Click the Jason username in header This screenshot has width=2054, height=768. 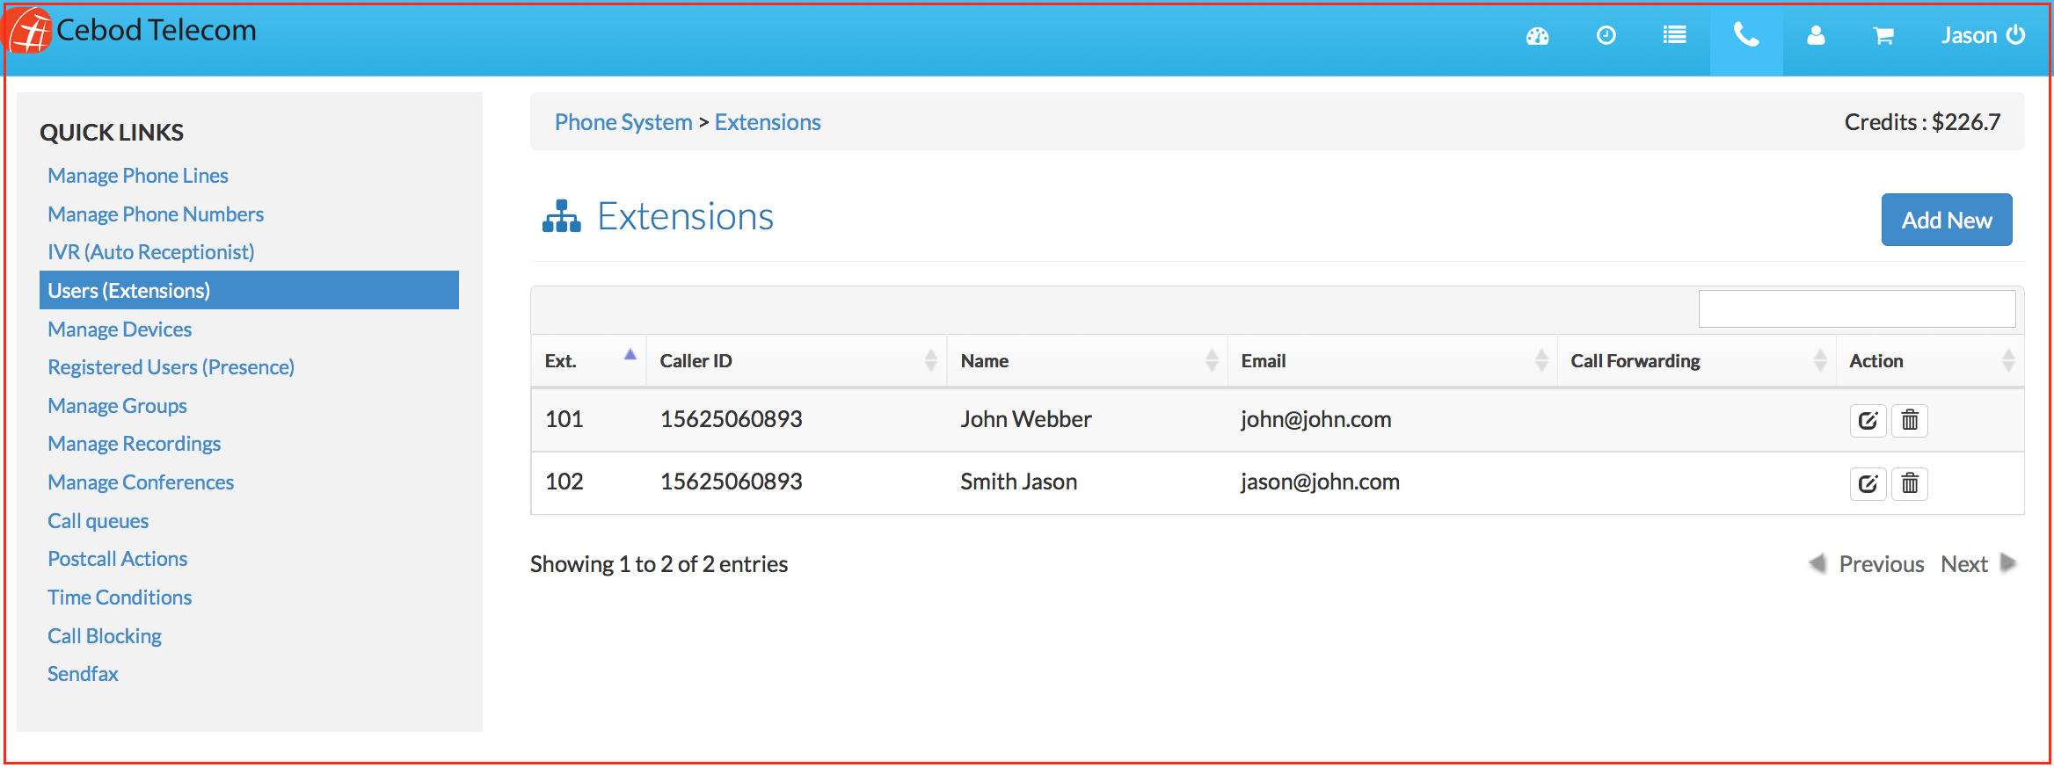(1969, 35)
